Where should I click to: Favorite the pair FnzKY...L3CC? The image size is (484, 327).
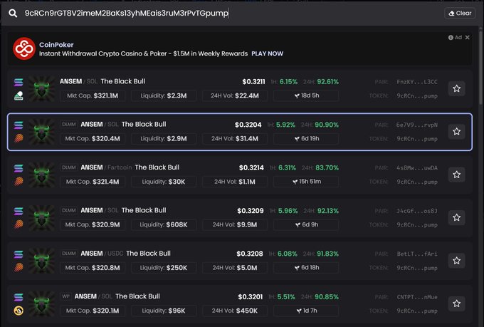(456, 89)
